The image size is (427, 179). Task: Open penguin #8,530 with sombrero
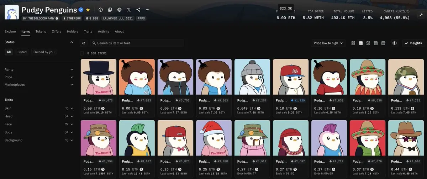pyautogui.click(x=368, y=88)
